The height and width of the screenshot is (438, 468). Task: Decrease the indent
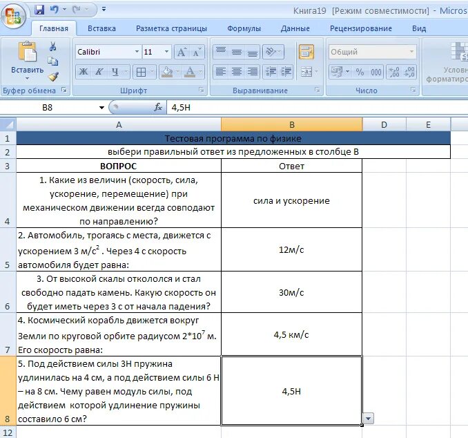tap(271, 72)
